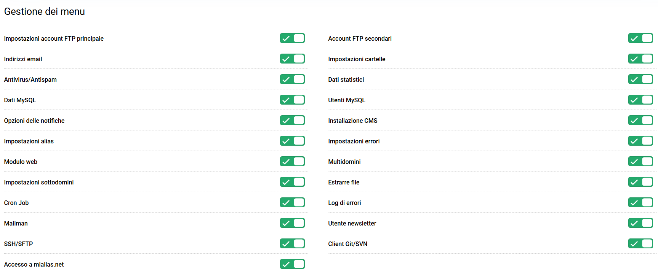This screenshot has width=658, height=278.
Task: Switch off Impostazioni cartelle toggle
Action: click(640, 59)
